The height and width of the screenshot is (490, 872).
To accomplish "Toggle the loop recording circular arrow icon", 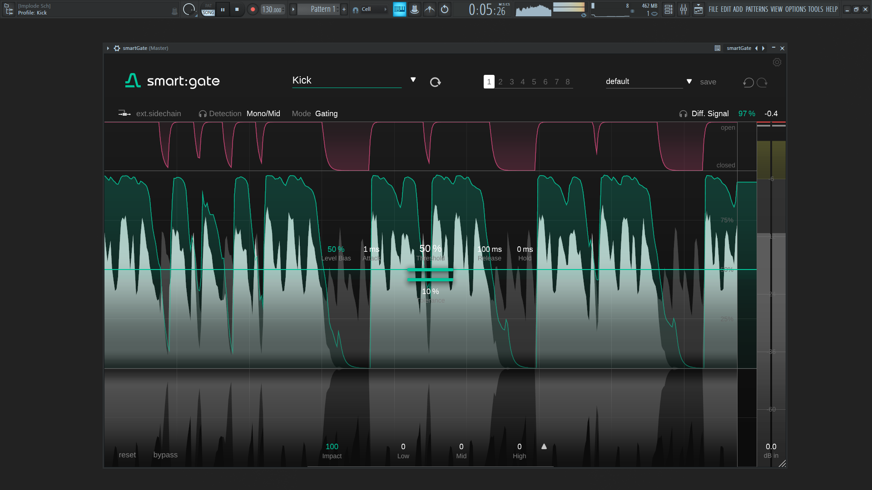I will [445, 9].
